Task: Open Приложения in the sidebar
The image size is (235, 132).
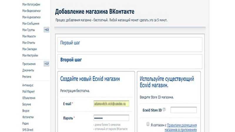Action: pos(29,64)
